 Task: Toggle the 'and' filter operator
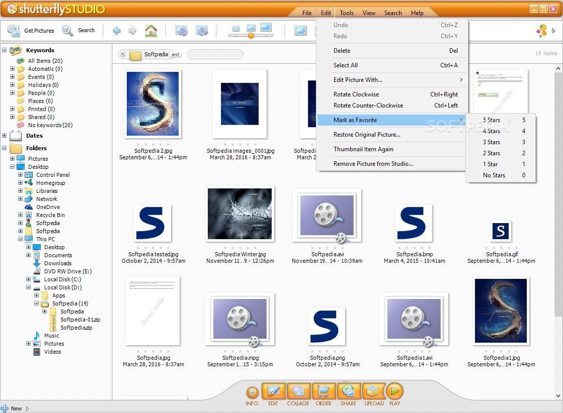point(175,54)
